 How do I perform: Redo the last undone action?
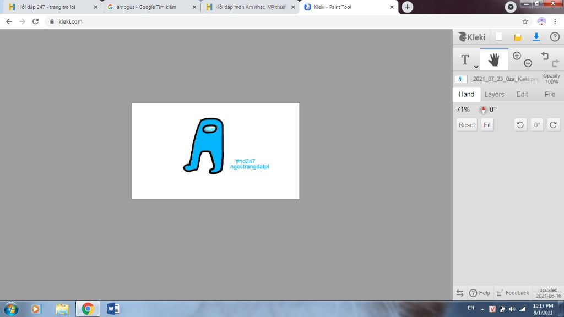coord(555,63)
